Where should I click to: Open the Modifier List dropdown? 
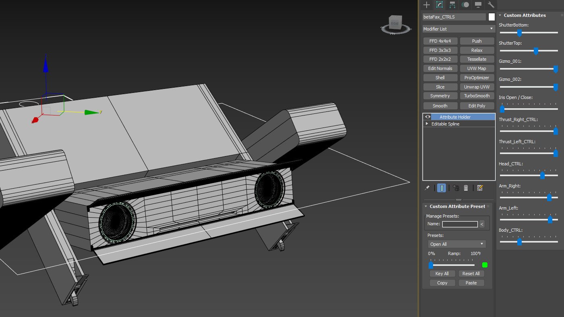point(458,29)
